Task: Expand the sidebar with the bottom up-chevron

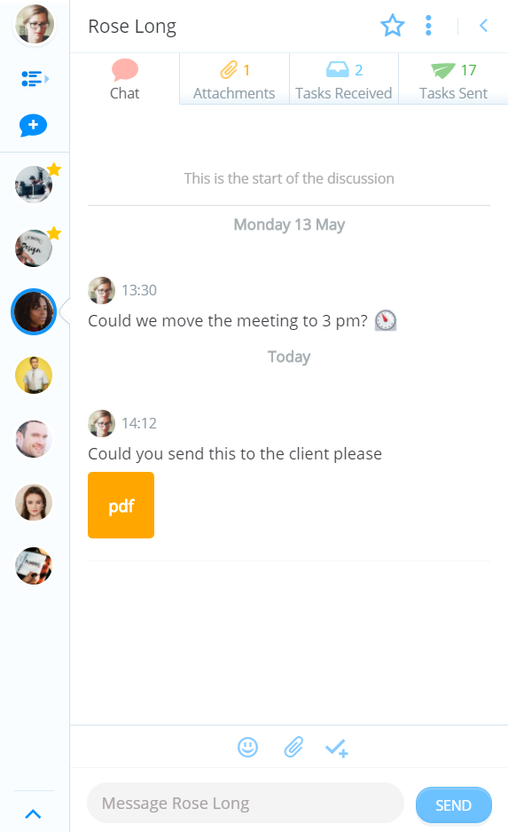Action: 33,814
